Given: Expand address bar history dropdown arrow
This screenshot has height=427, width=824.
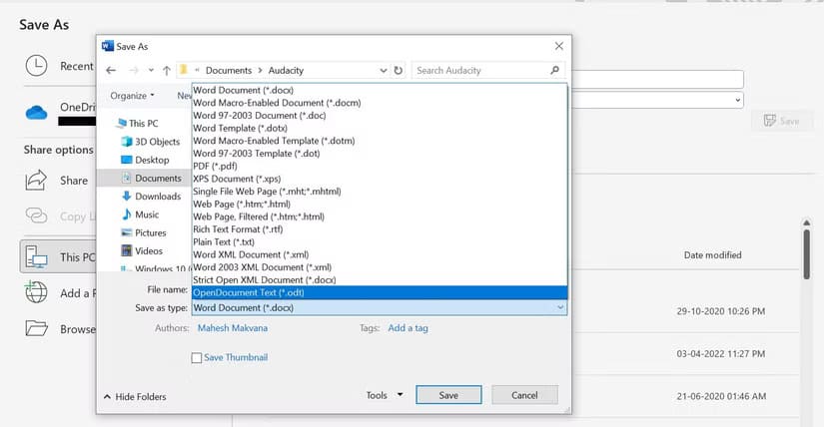Looking at the screenshot, I should click(384, 71).
